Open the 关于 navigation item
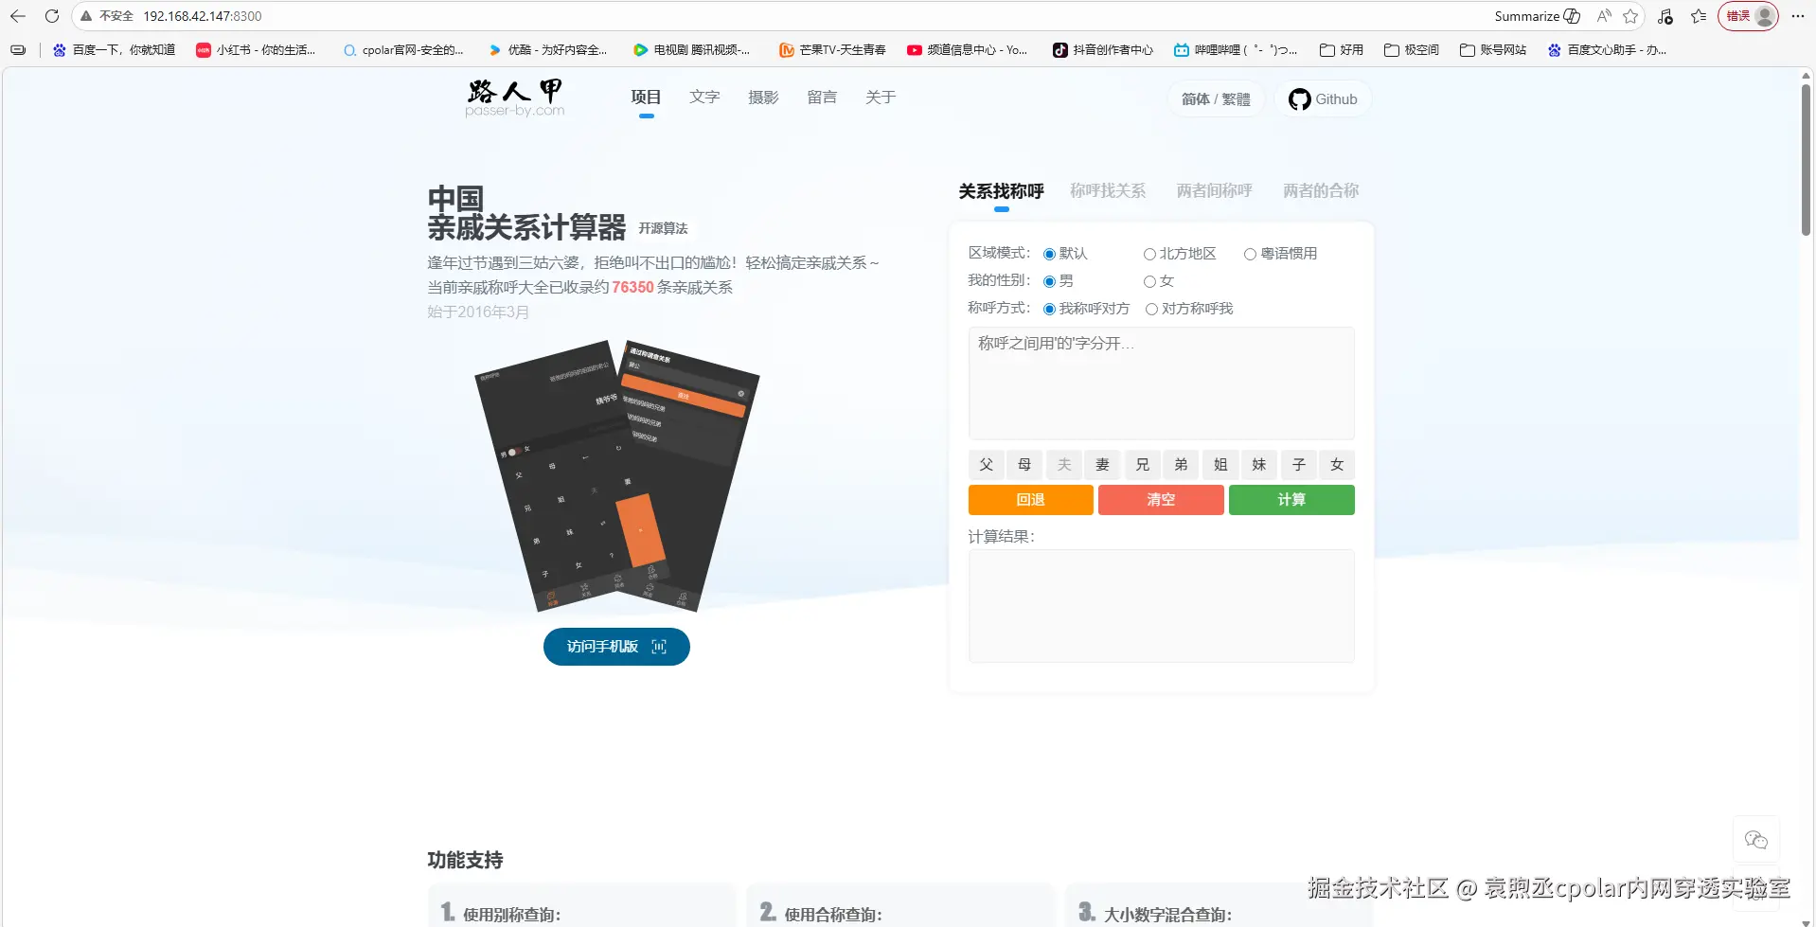Screen dimensions: 1816x927 881,98
